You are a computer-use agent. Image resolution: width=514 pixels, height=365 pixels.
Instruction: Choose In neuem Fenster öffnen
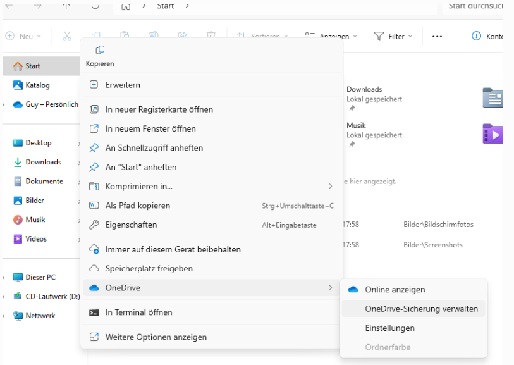click(x=211, y=128)
